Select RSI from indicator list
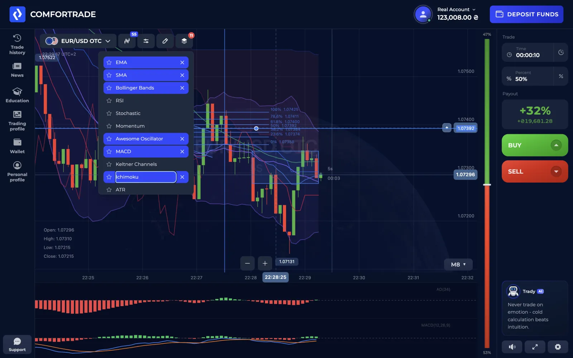573x358 pixels. pos(146,101)
